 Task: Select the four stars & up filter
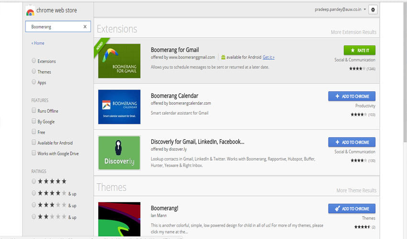(34, 193)
